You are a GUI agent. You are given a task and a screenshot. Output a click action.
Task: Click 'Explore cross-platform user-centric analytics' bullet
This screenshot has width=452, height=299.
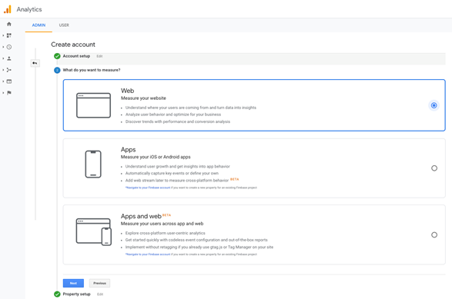click(166, 233)
